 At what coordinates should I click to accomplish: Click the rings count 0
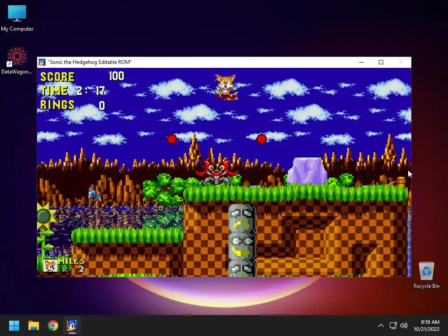click(102, 106)
